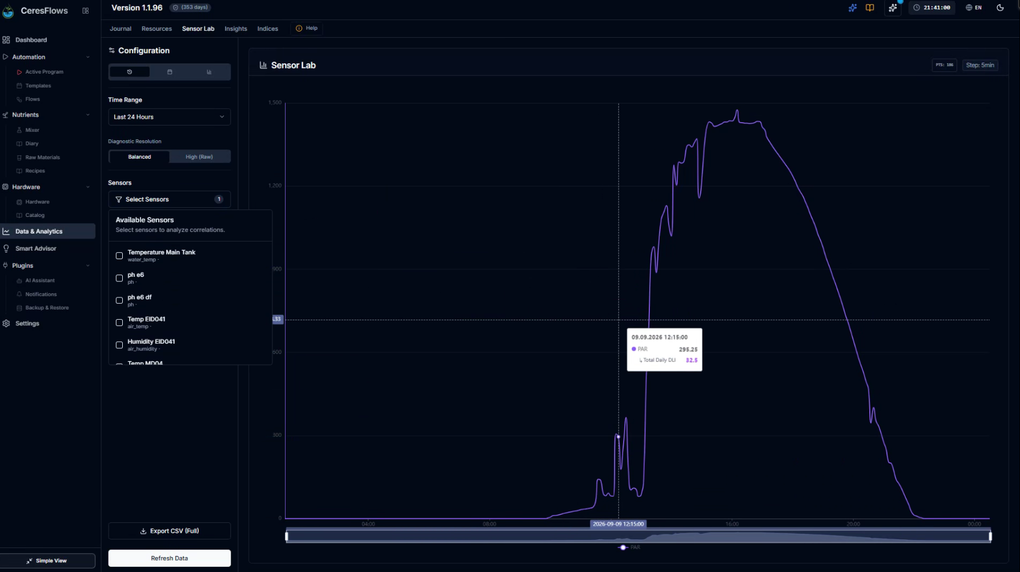Switch to the Insights tab
1020x572 pixels.
pos(236,29)
